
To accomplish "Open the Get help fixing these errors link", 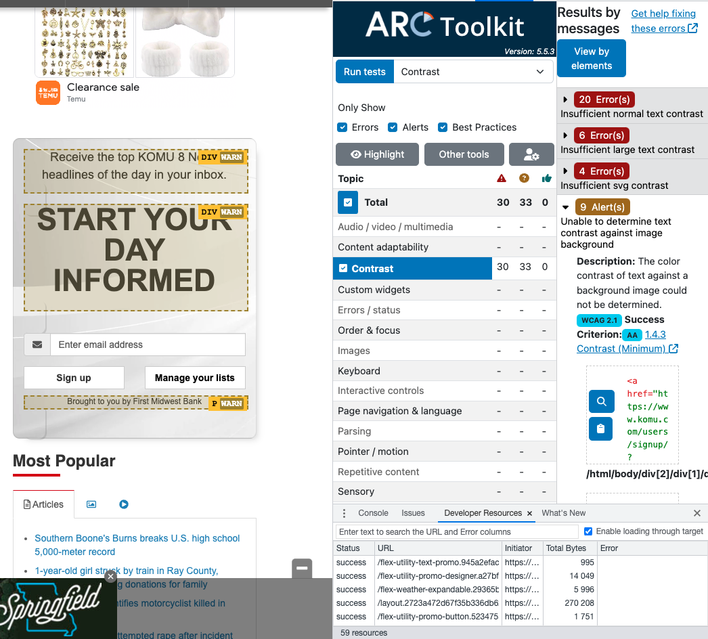I will click(663, 20).
